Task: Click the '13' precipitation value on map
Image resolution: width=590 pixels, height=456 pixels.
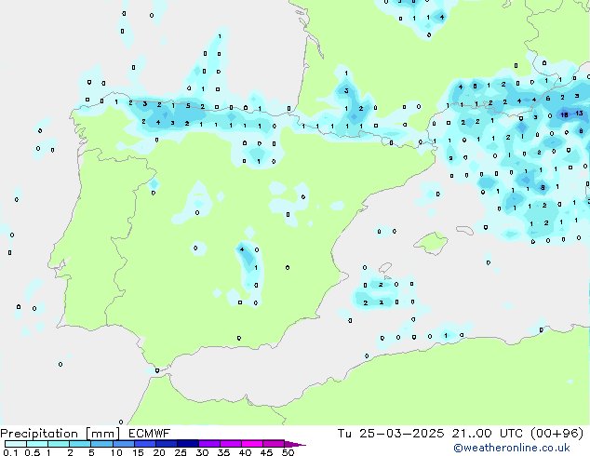Action: (x=579, y=114)
